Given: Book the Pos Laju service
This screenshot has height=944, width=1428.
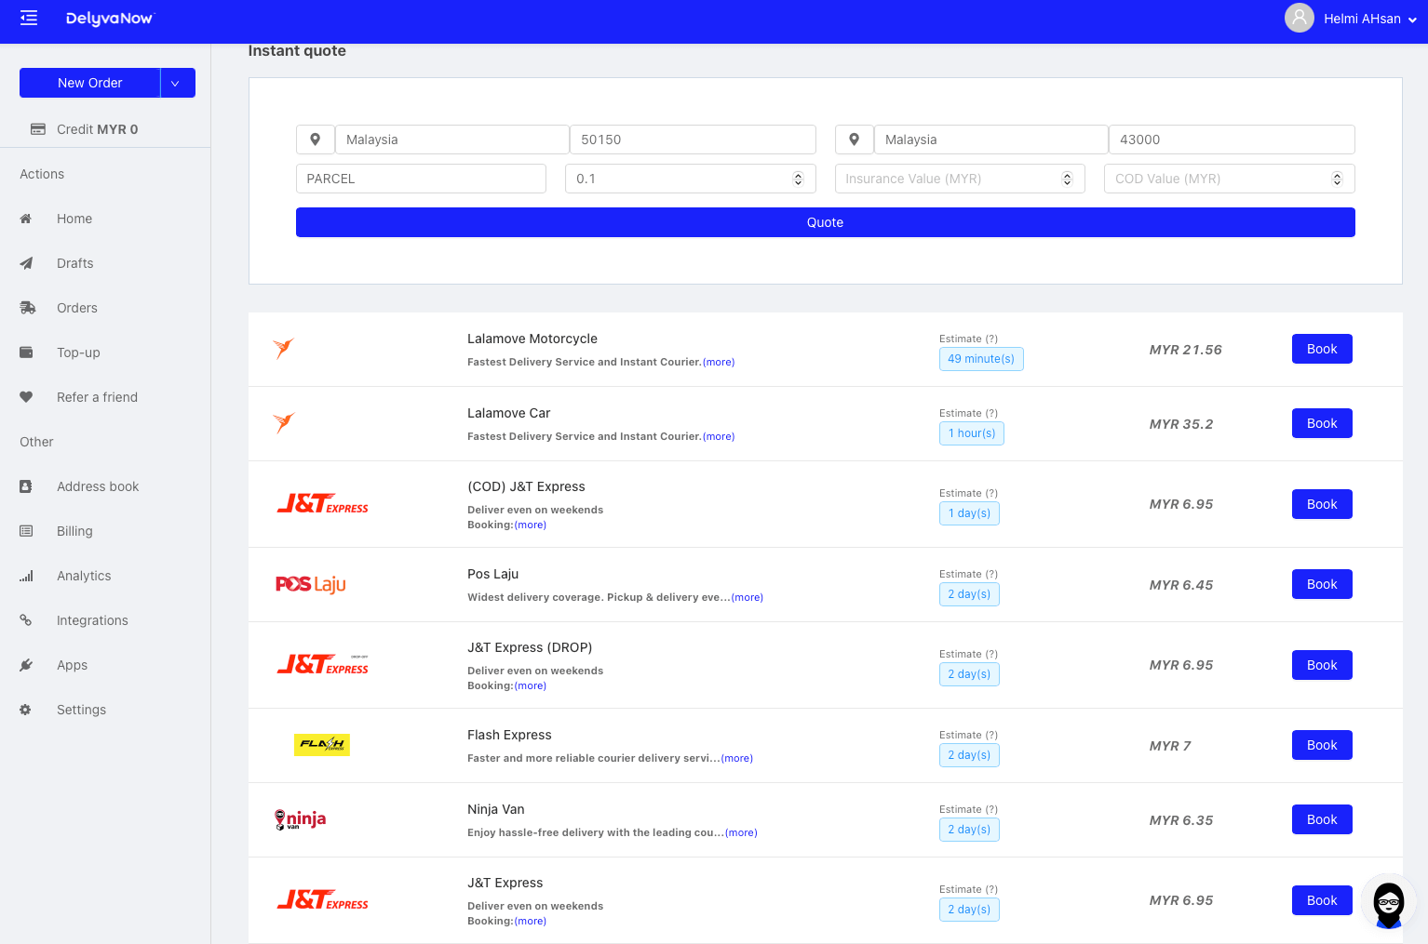Looking at the screenshot, I should tap(1322, 584).
